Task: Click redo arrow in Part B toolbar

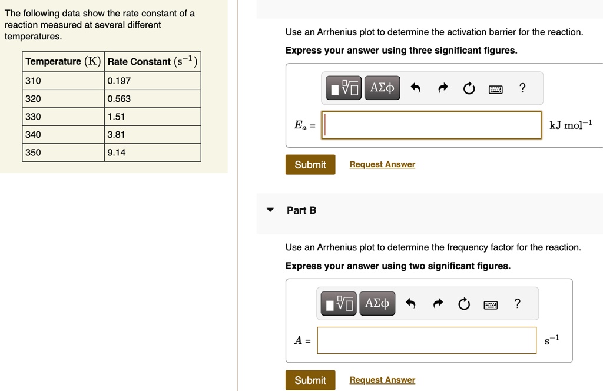Action: [x=438, y=304]
